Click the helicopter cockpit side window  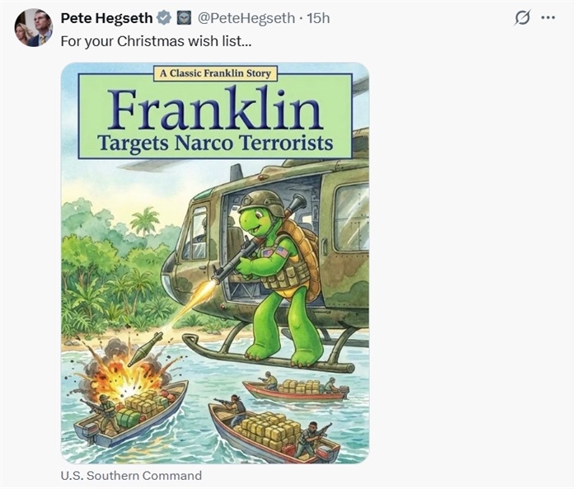click(196, 234)
